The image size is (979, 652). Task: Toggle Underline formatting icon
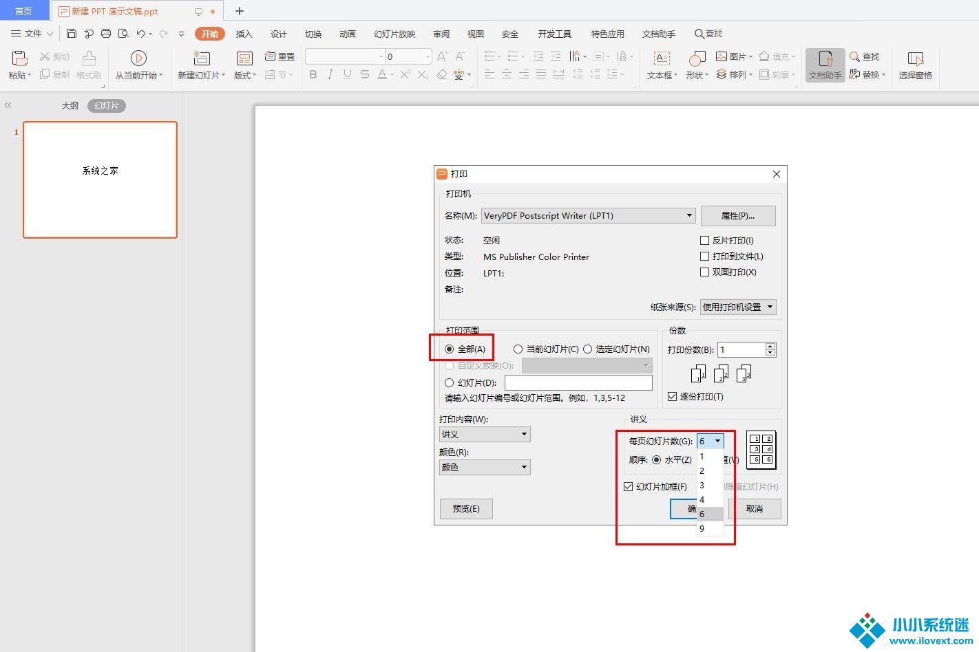coord(348,74)
